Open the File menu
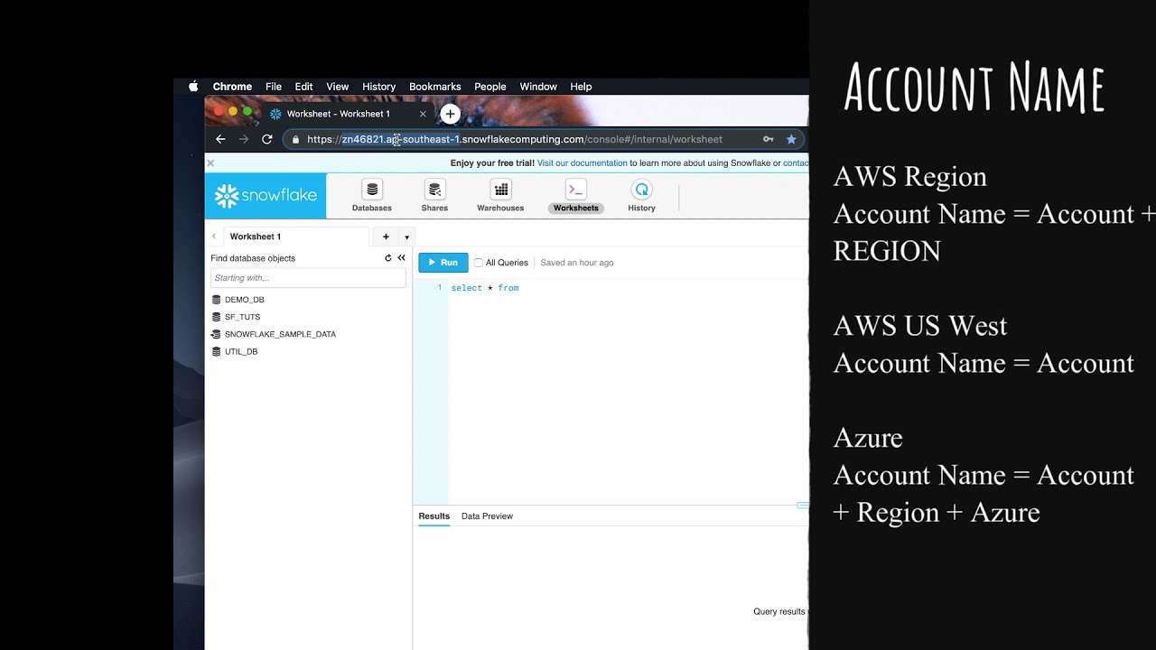The image size is (1156, 650). [x=274, y=87]
